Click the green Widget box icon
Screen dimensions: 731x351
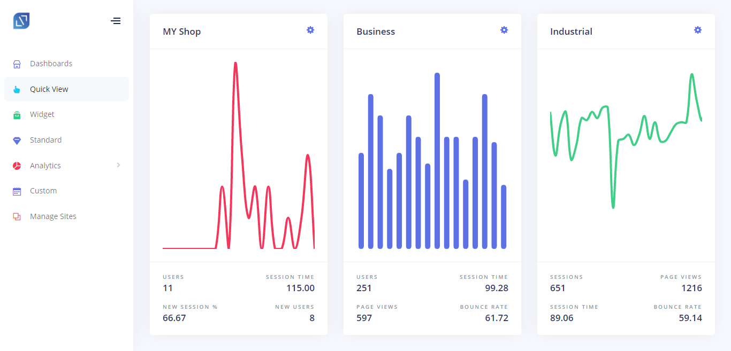click(x=17, y=115)
